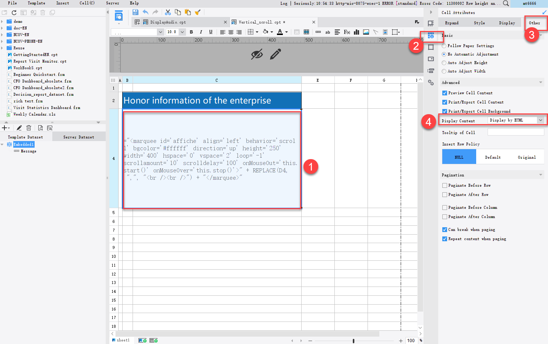Insert a formula with the F(x) icon
This screenshot has height=344, width=548.
[x=347, y=32]
